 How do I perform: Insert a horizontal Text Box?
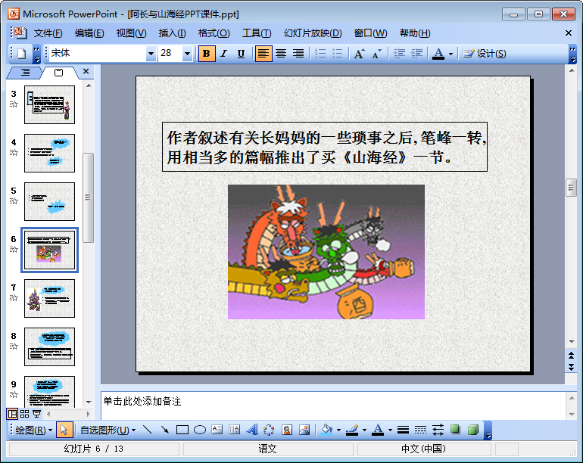pos(217,430)
